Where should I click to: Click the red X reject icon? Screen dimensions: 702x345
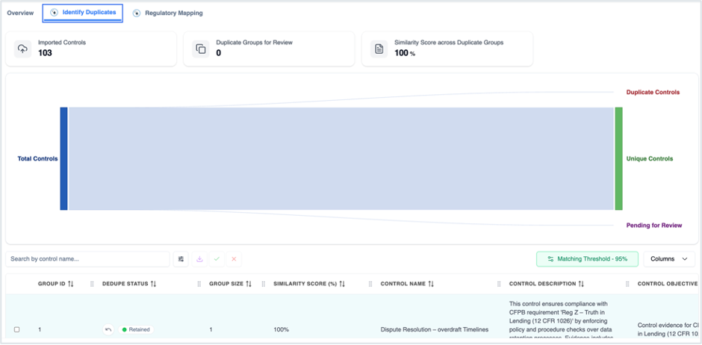click(234, 258)
